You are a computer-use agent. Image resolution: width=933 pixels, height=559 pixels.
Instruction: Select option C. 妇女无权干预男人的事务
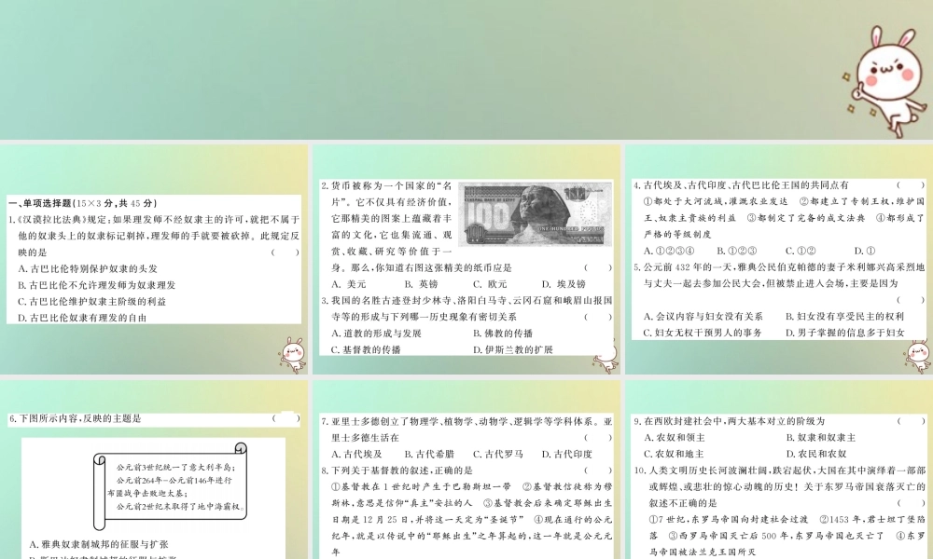[703, 333]
